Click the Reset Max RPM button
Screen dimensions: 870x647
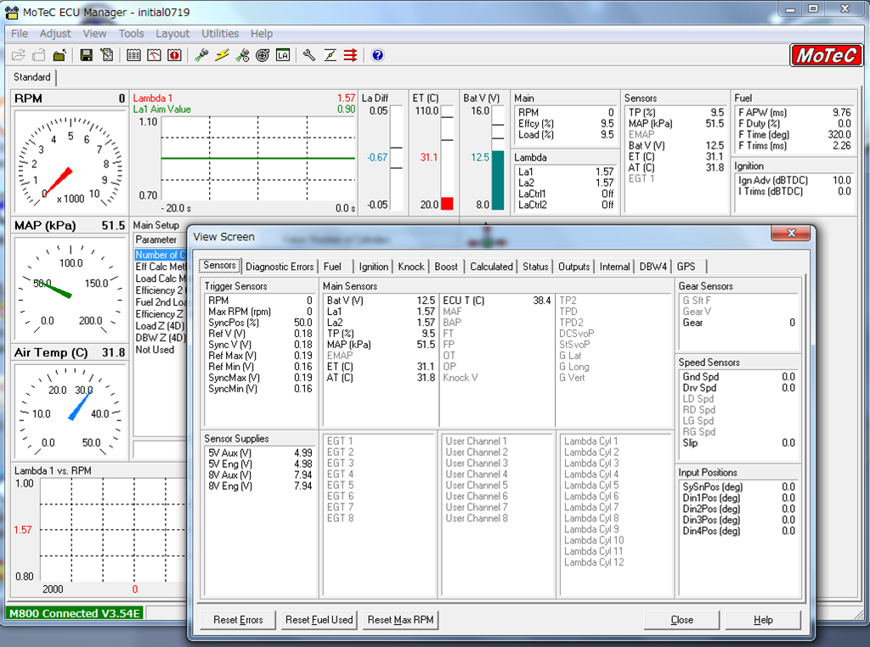401,620
